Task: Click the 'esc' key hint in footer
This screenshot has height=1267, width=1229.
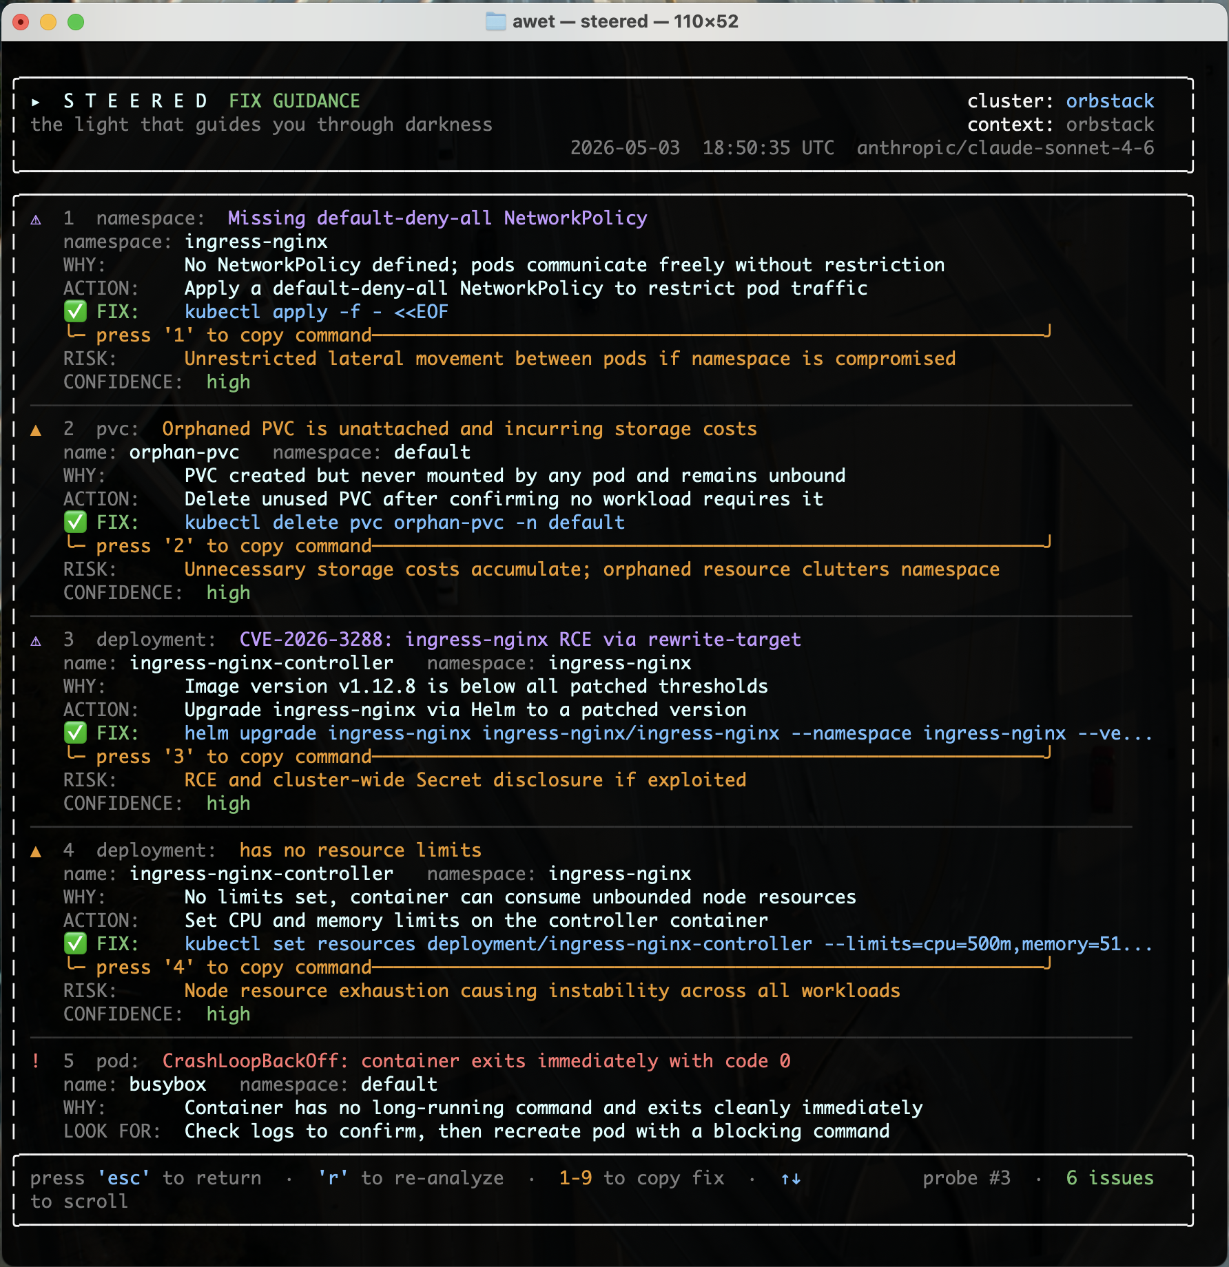Action: tap(124, 1178)
